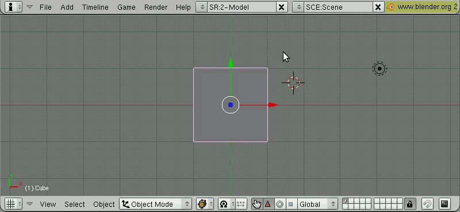Click the SR:2-Model screen name field
This screenshot has width=460, height=212.
tap(241, 7)
